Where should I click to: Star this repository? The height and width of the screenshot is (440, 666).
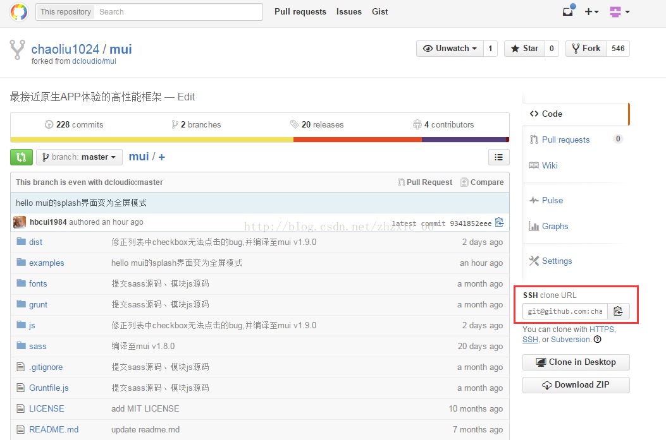tap(524, 49)
